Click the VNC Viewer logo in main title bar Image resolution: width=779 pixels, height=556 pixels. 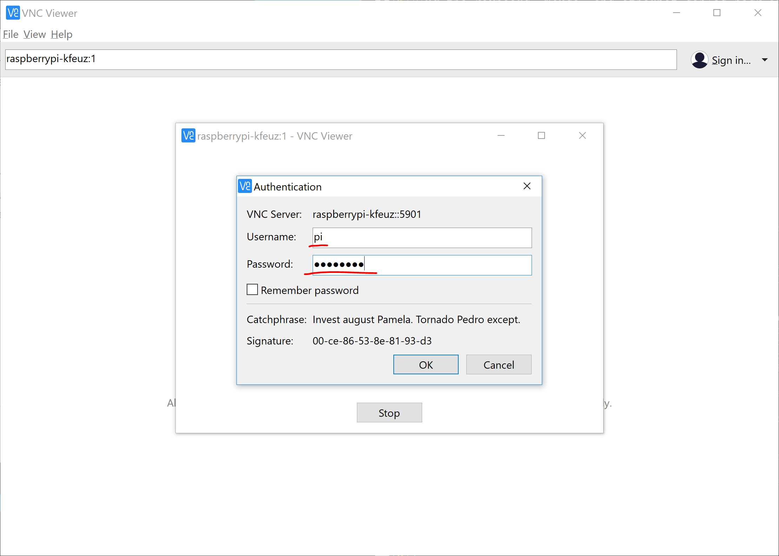pyautogui.click(x=13, y=13)
